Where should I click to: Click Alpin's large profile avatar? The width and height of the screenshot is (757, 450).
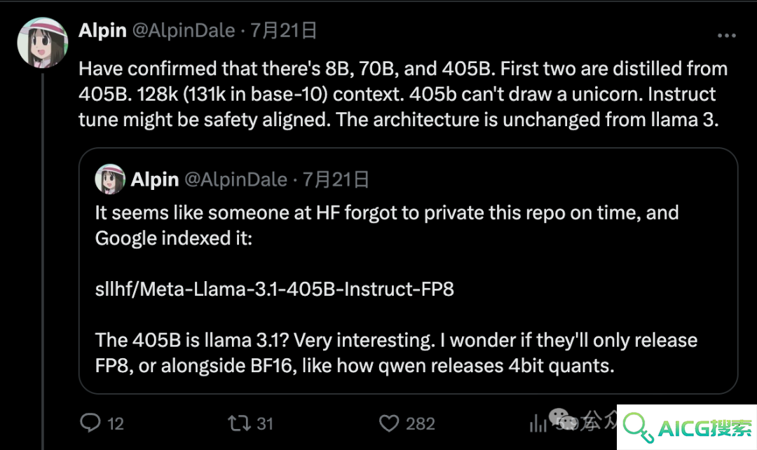pos(43,43)
